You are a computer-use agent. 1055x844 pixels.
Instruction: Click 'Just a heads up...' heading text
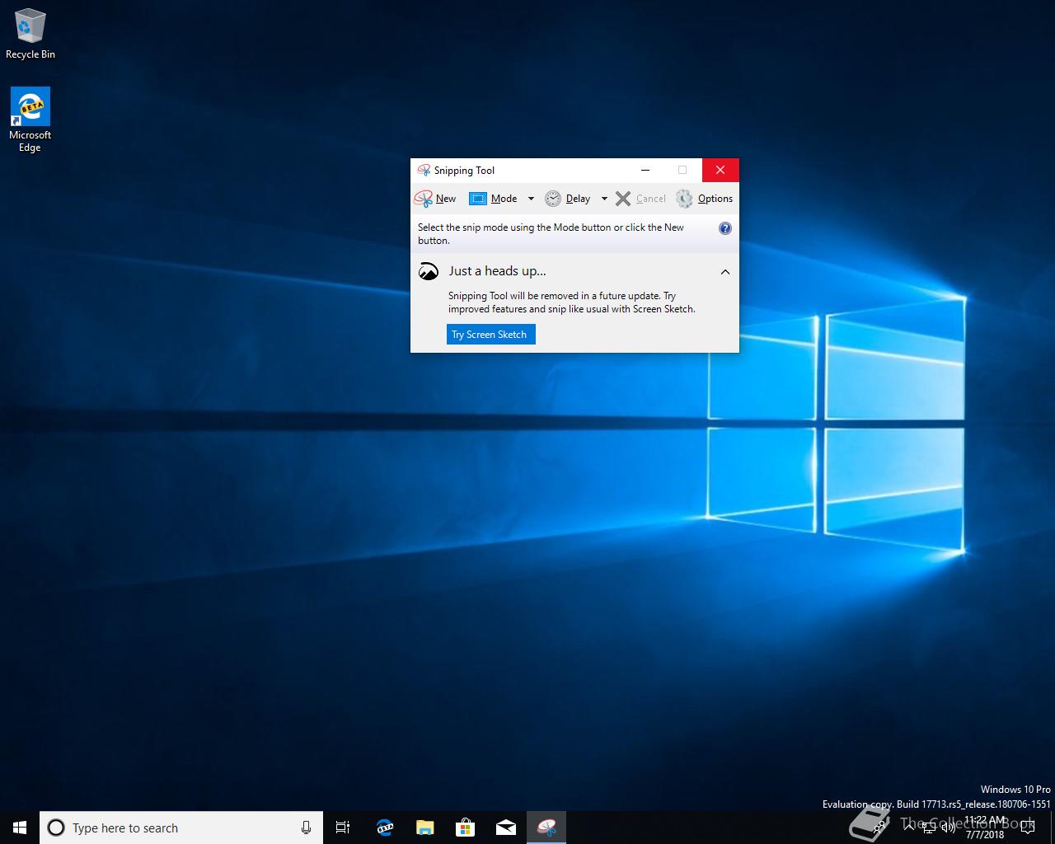pyautogui.click(x=497, y=271)
